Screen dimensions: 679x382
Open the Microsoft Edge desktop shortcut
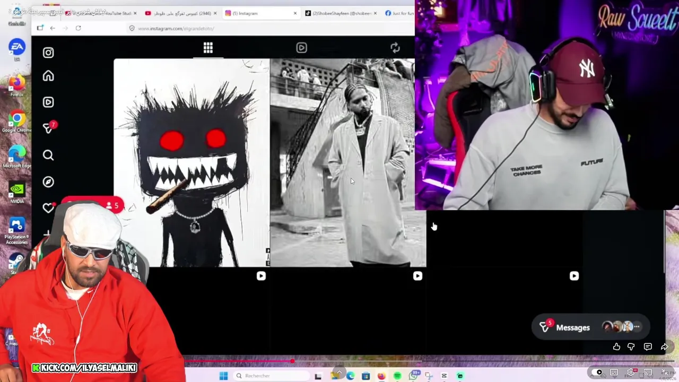16,157
